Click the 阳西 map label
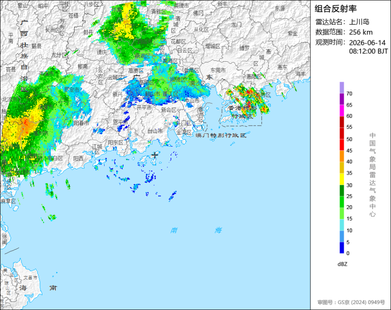The height and width of the screenshot is (310, 391). click(x=78, y=158)
